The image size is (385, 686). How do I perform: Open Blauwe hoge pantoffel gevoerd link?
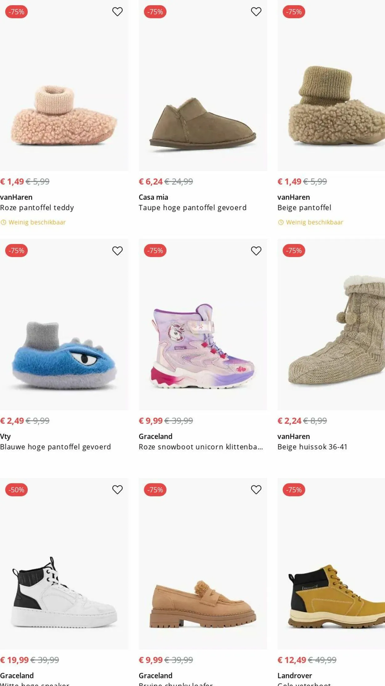[x=55, y=447]
